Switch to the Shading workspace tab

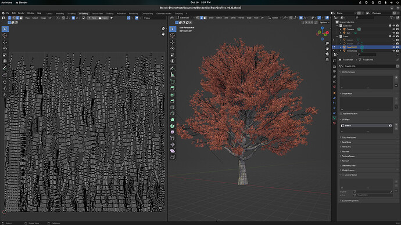tap(110, 13)
